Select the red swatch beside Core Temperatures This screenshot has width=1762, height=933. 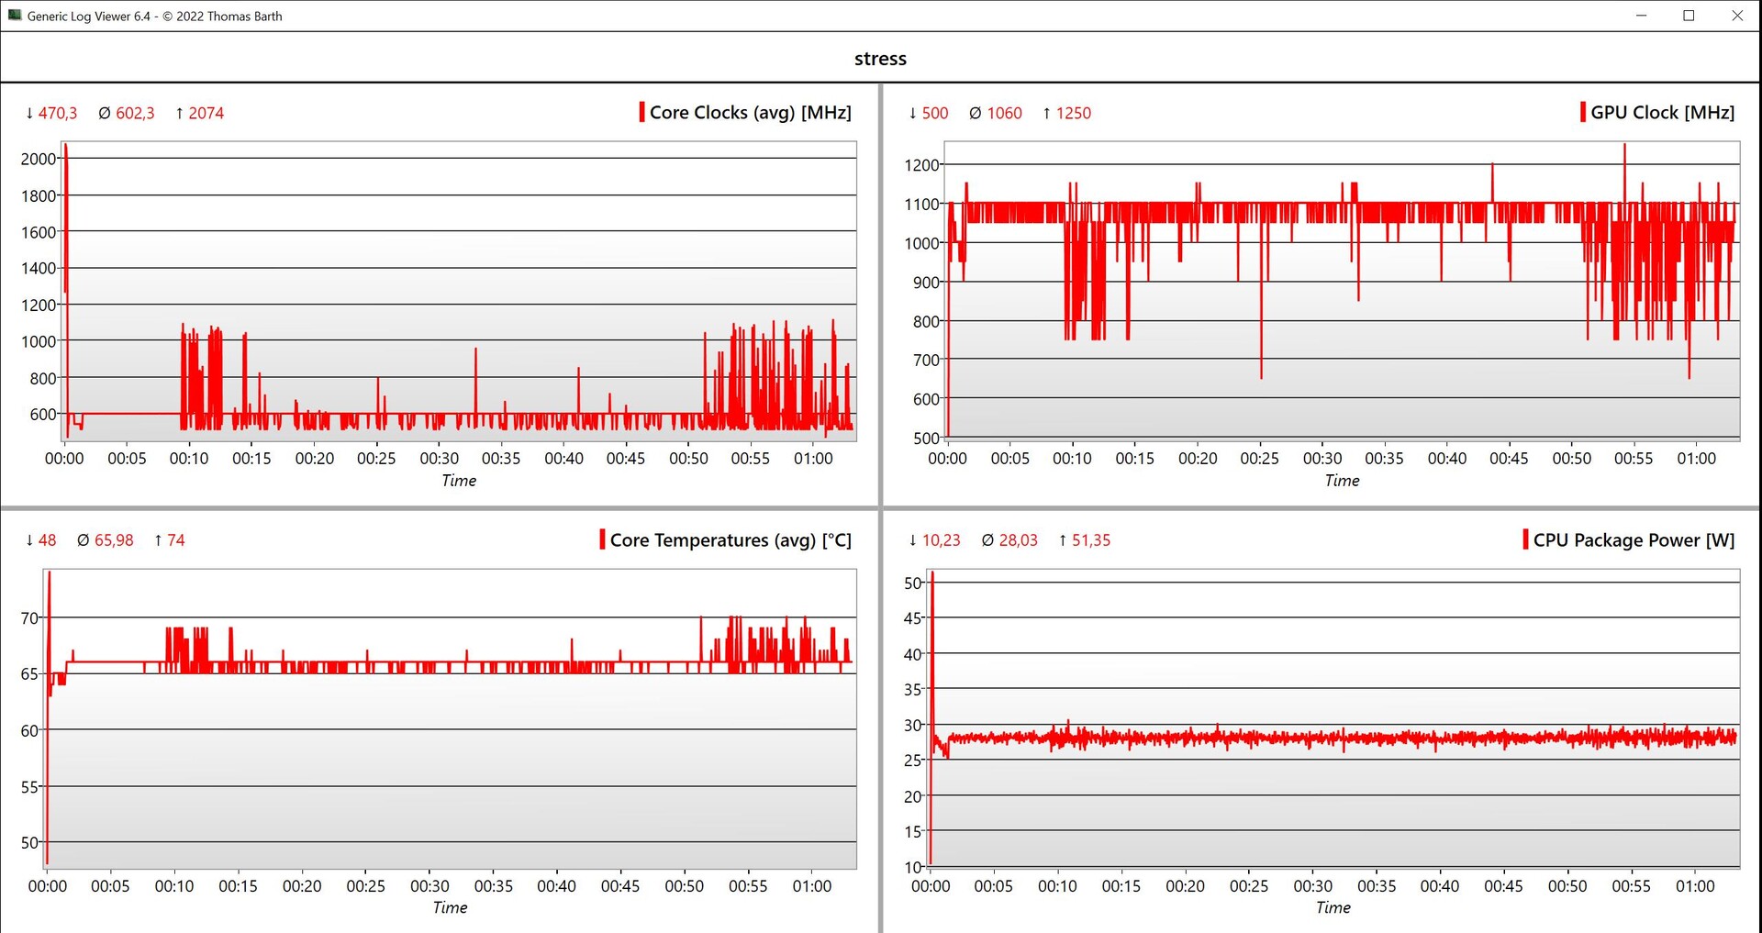[602, 539]
